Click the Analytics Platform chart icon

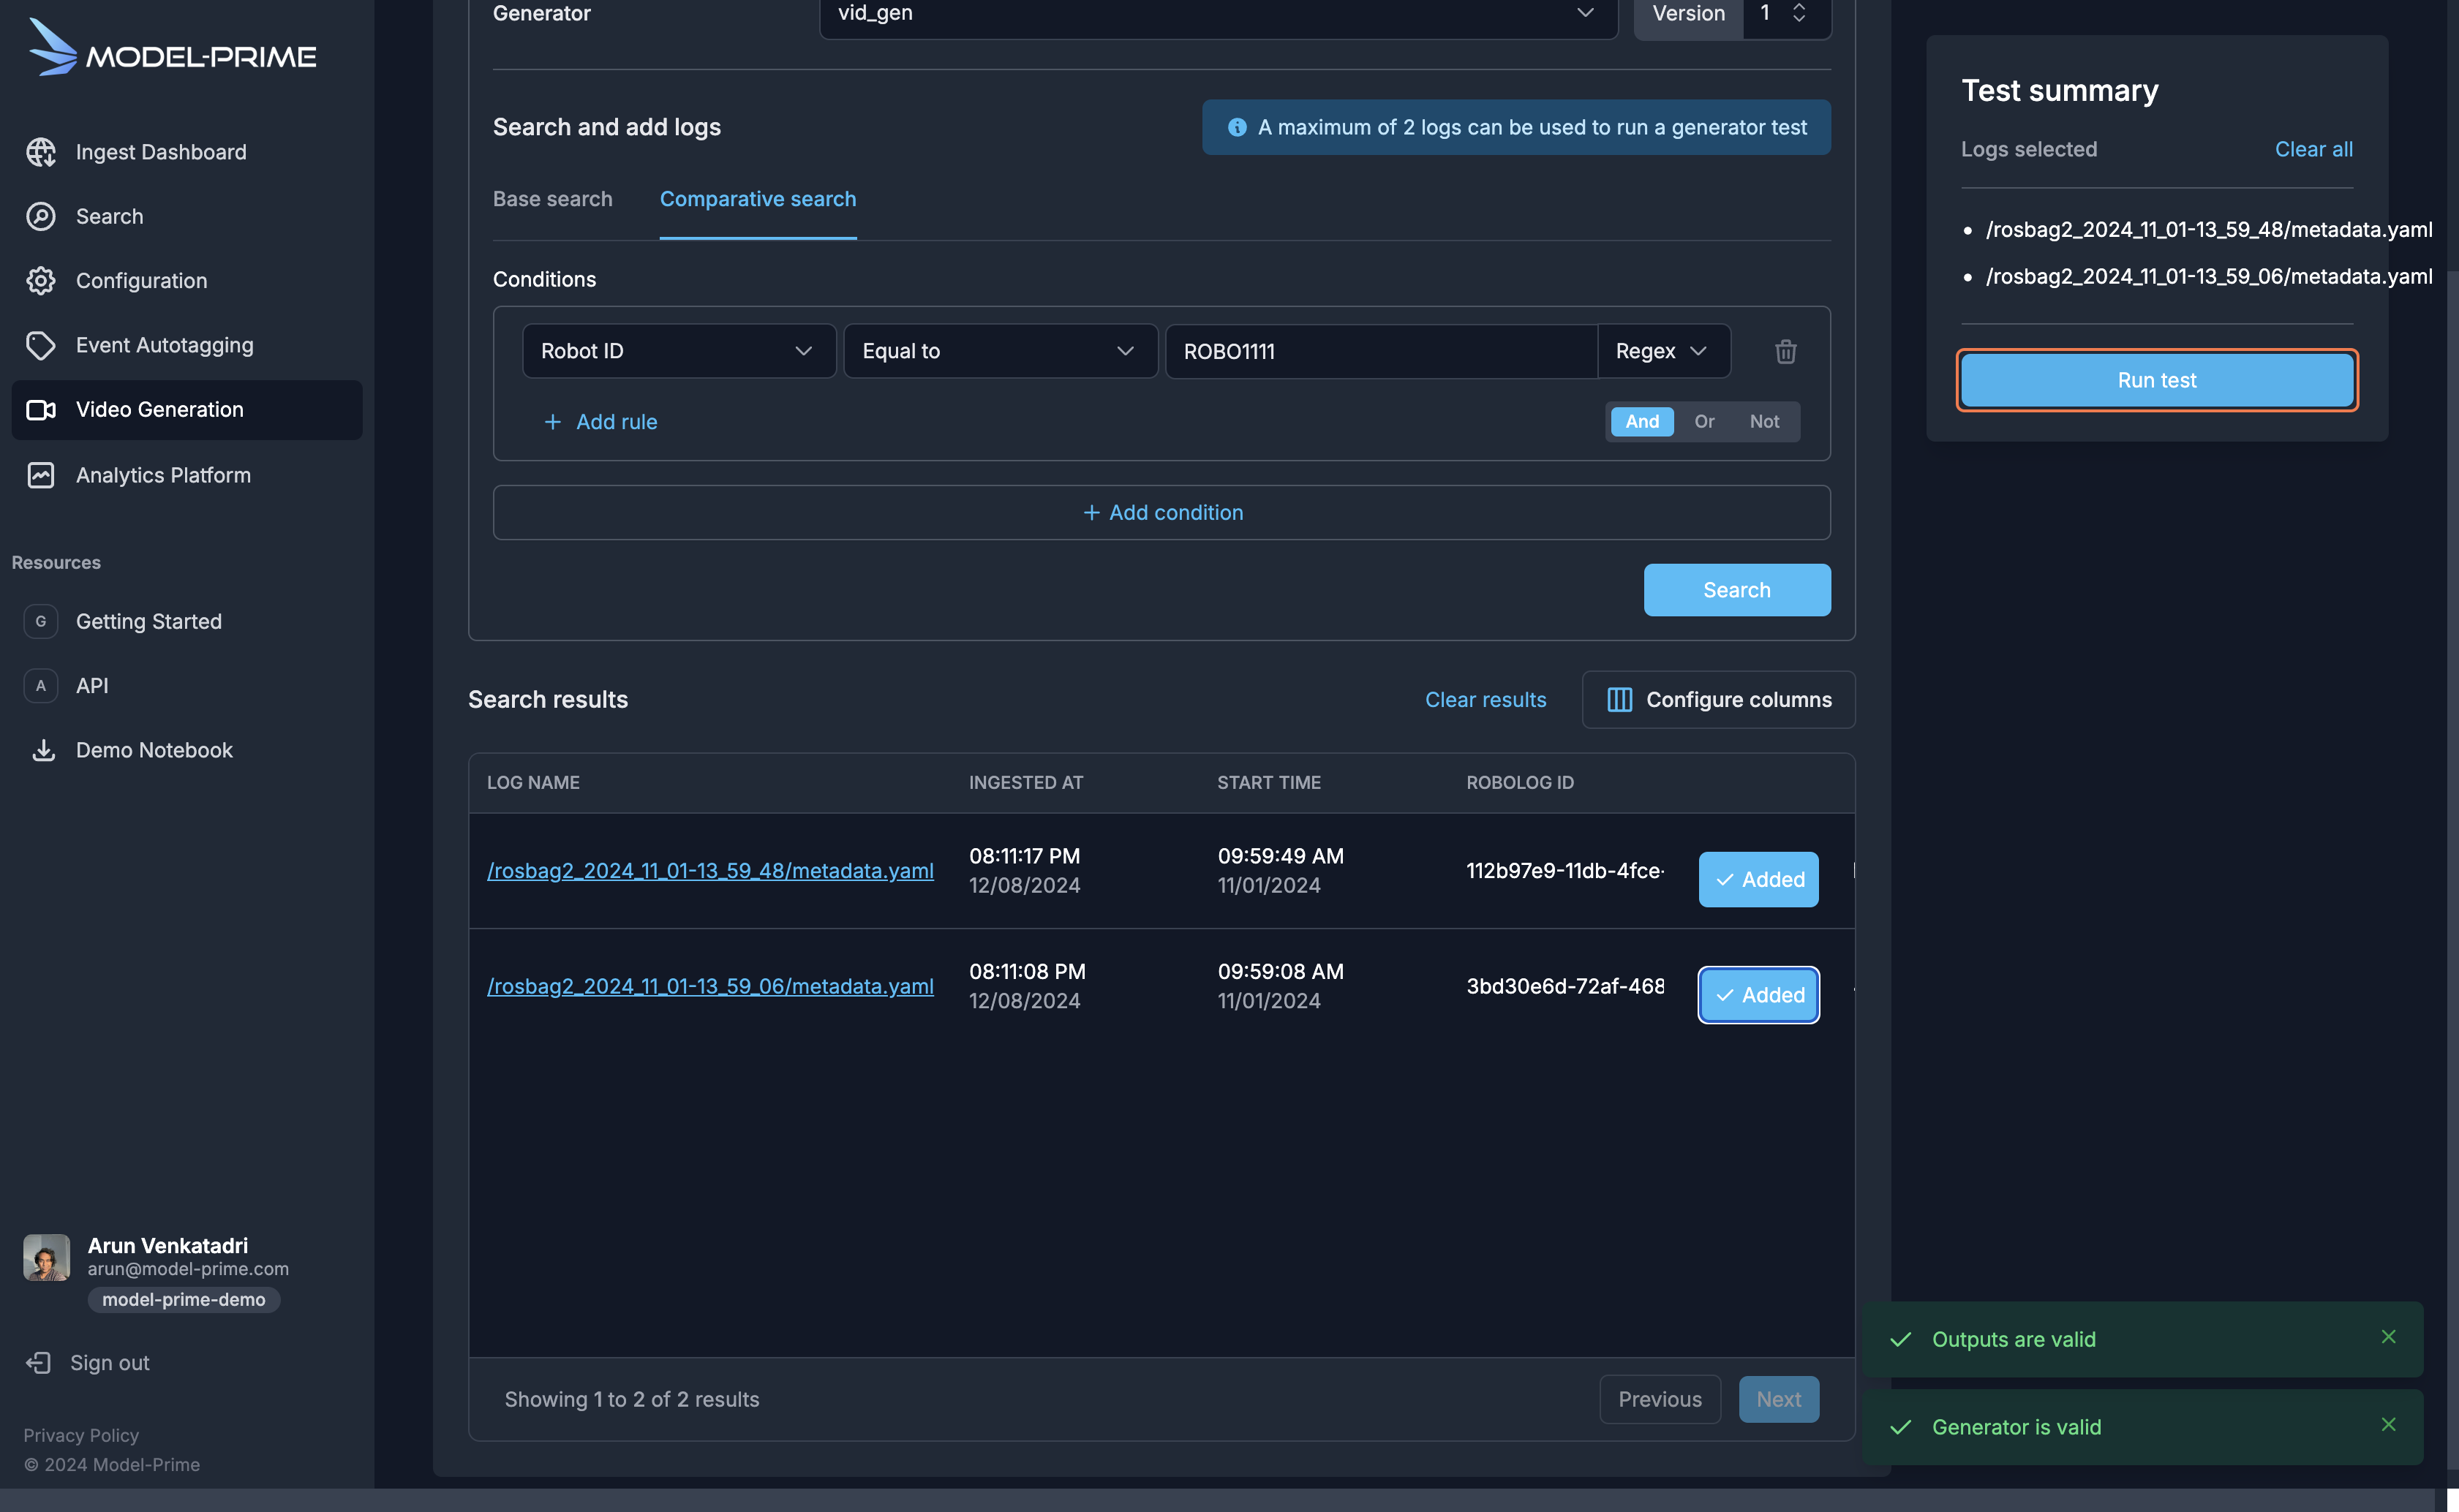(x=41, y=475)
